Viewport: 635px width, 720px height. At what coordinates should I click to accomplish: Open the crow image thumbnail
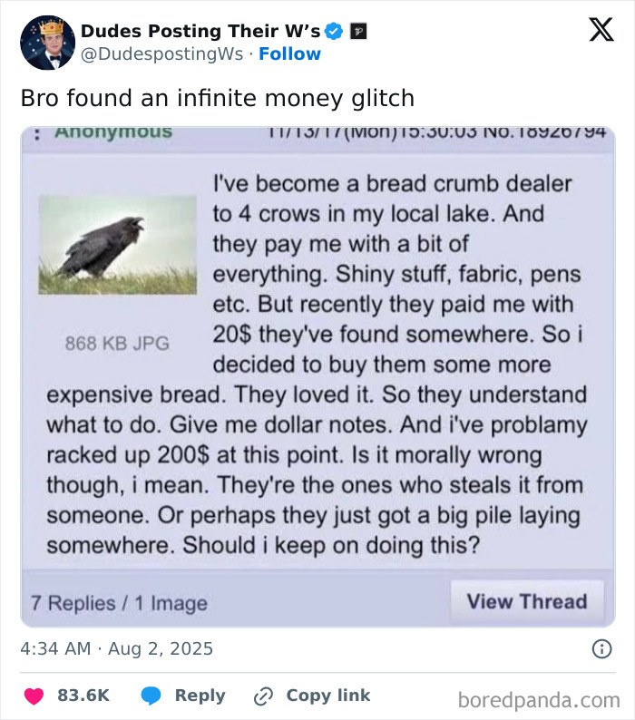[117, 245]
